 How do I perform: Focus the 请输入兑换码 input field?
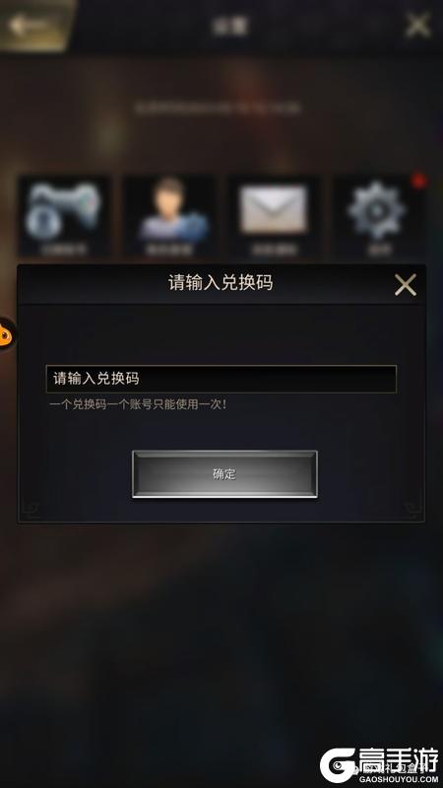(221, 379)
